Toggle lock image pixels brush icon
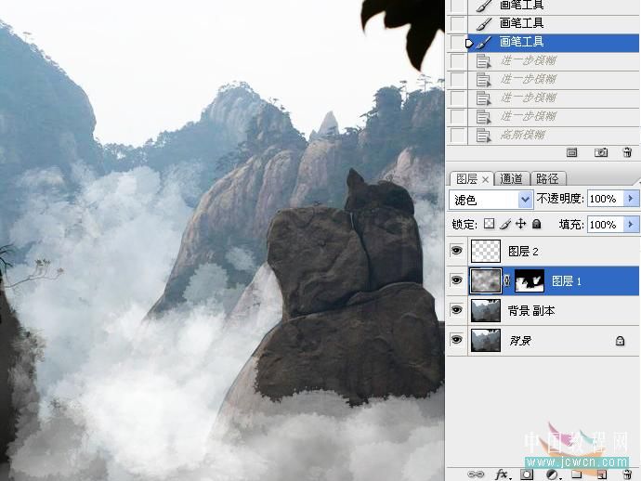Image resolution: width=641 pixels, height=481 pixels. (505, 224)
